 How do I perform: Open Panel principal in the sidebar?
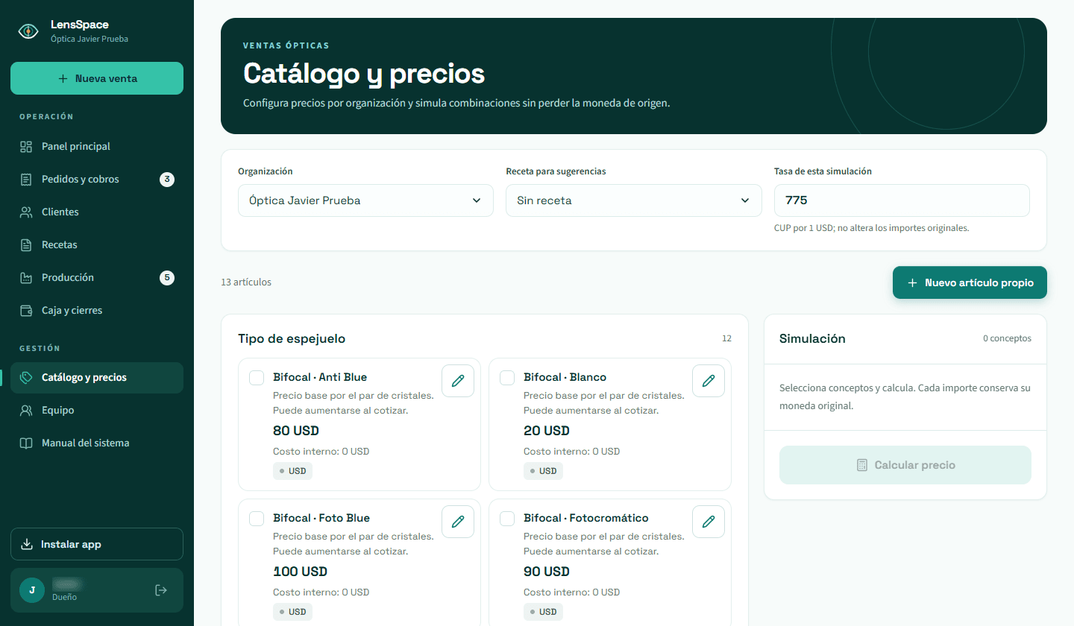(97, 147)
